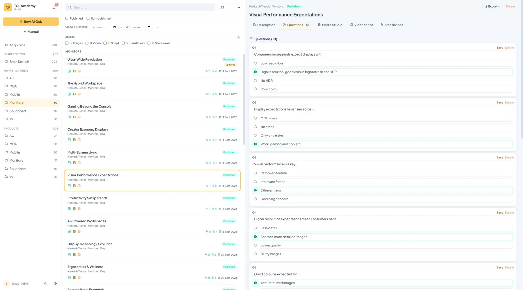Open the start date calendar picker

(114, 27)
